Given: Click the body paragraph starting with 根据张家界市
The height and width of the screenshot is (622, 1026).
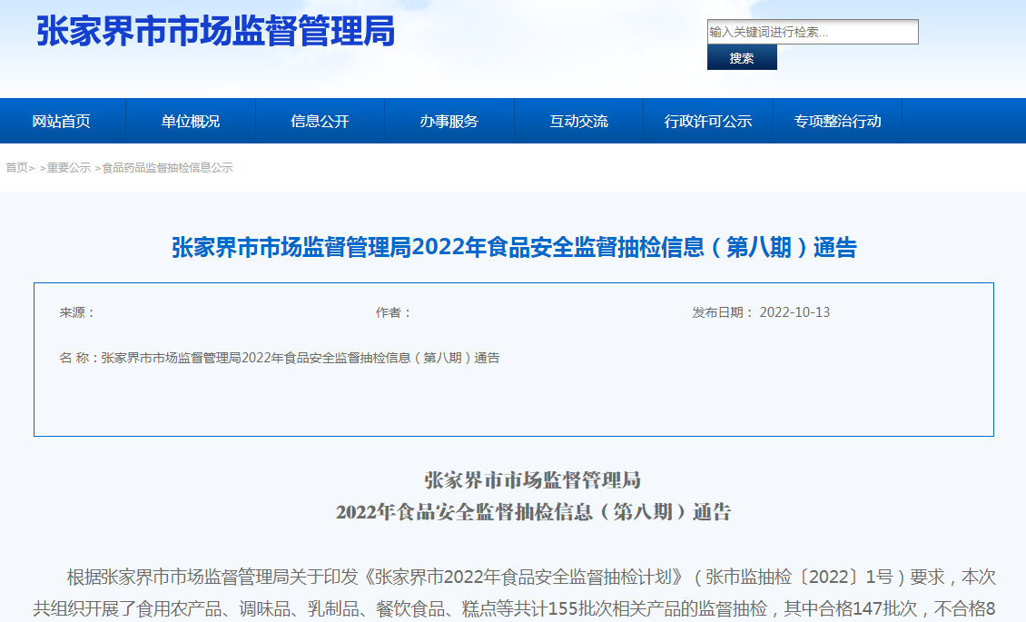Looking at the screenshot, I should point(514,593).
